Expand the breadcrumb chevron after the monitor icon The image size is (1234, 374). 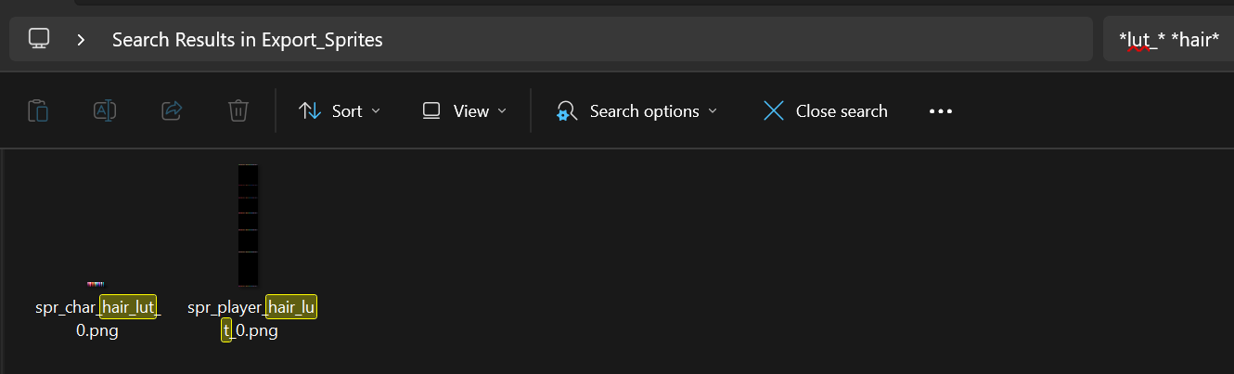click(82, 40)
